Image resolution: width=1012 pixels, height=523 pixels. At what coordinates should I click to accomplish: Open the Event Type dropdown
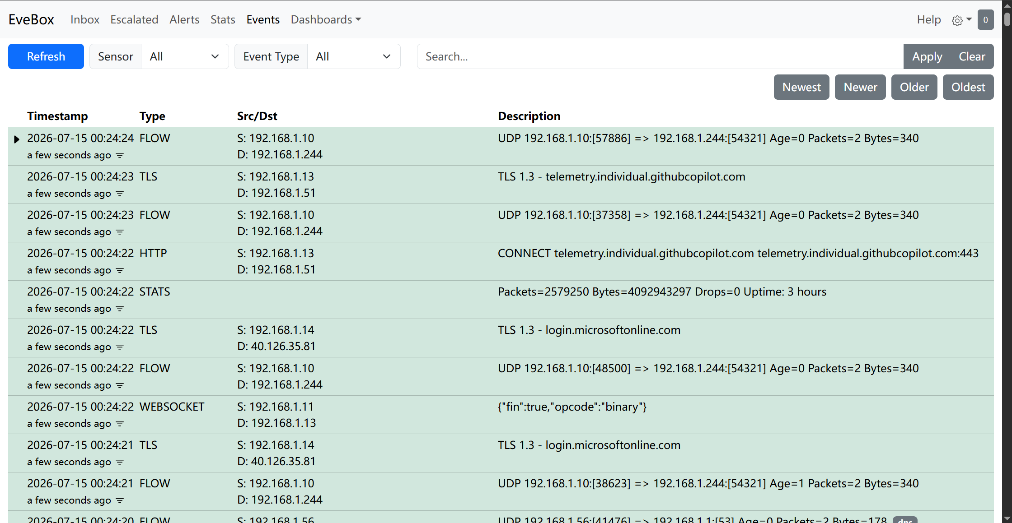[354, 56]
